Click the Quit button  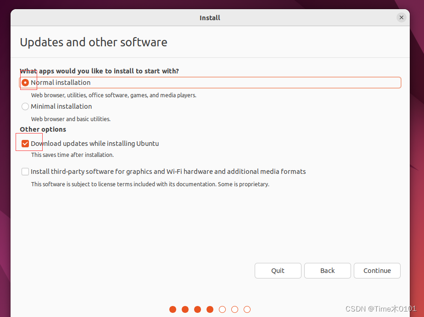click(x=278, y=271)
